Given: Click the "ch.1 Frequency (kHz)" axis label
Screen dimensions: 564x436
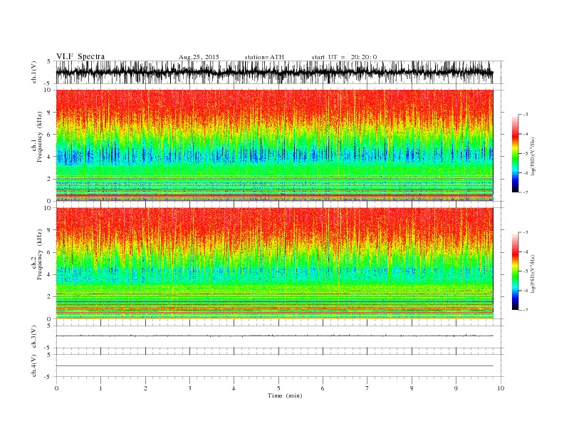Looking at the screenshot, I should pyautogui.click(x=37, y=137).
